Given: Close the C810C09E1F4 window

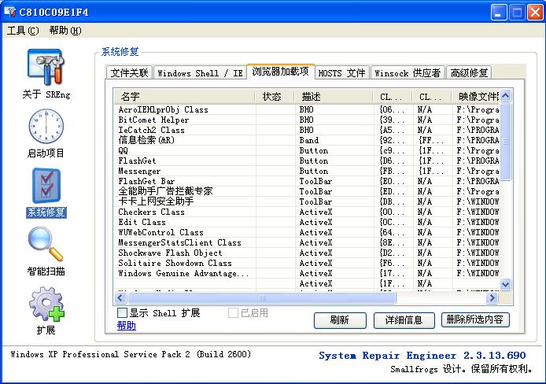Looking at the screenshot, I should [x=536, y=12].
